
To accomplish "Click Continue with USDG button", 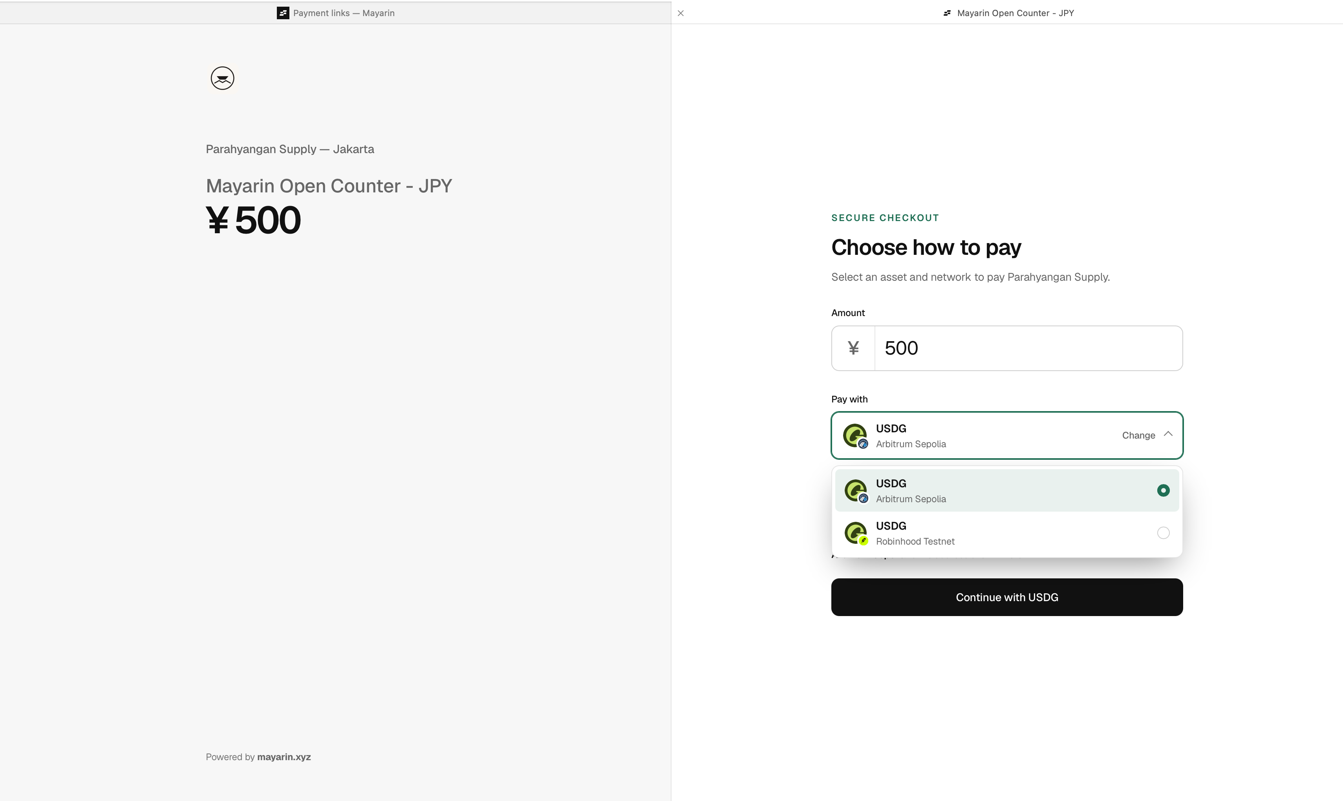I will (1007, 597).
